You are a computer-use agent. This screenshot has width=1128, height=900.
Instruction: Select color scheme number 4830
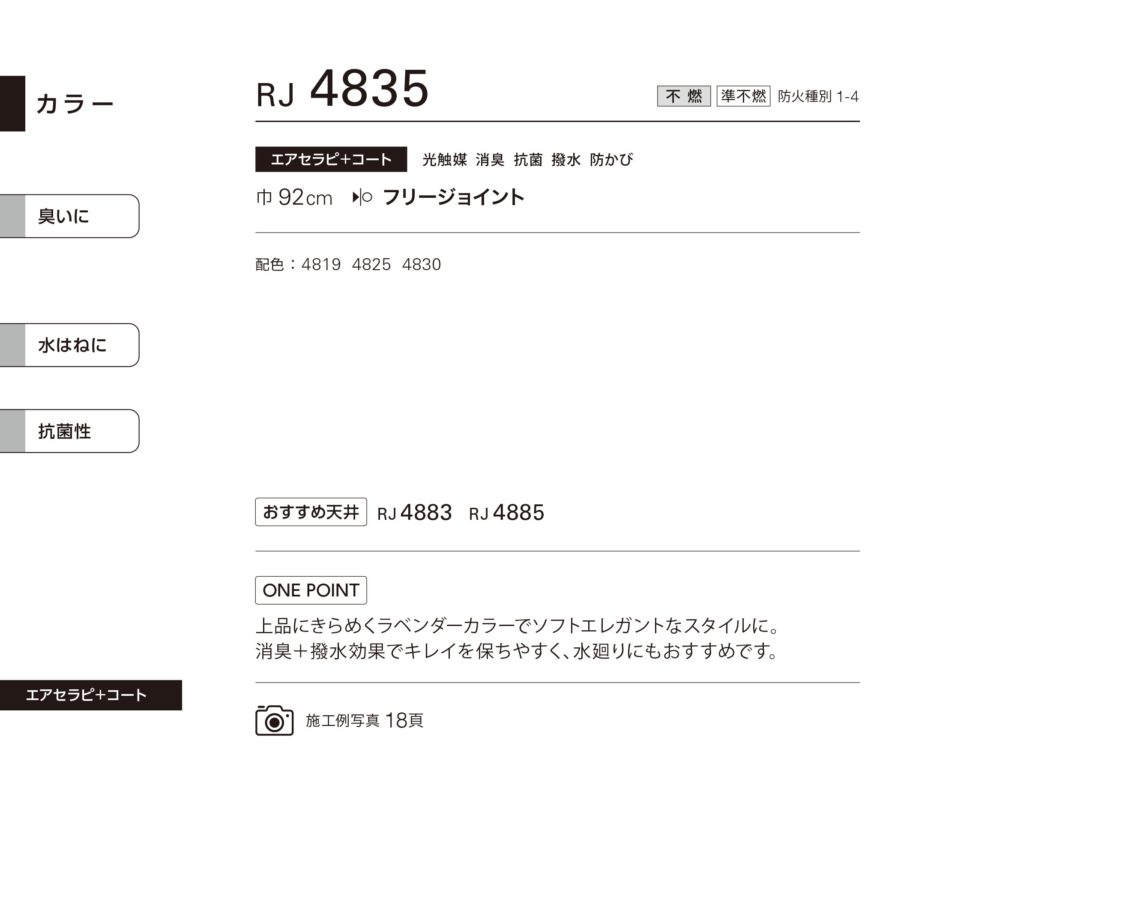[421, 264]
